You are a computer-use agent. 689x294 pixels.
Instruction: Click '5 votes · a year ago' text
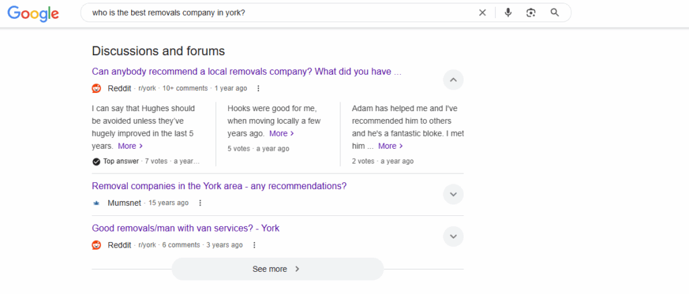(258, 149)
